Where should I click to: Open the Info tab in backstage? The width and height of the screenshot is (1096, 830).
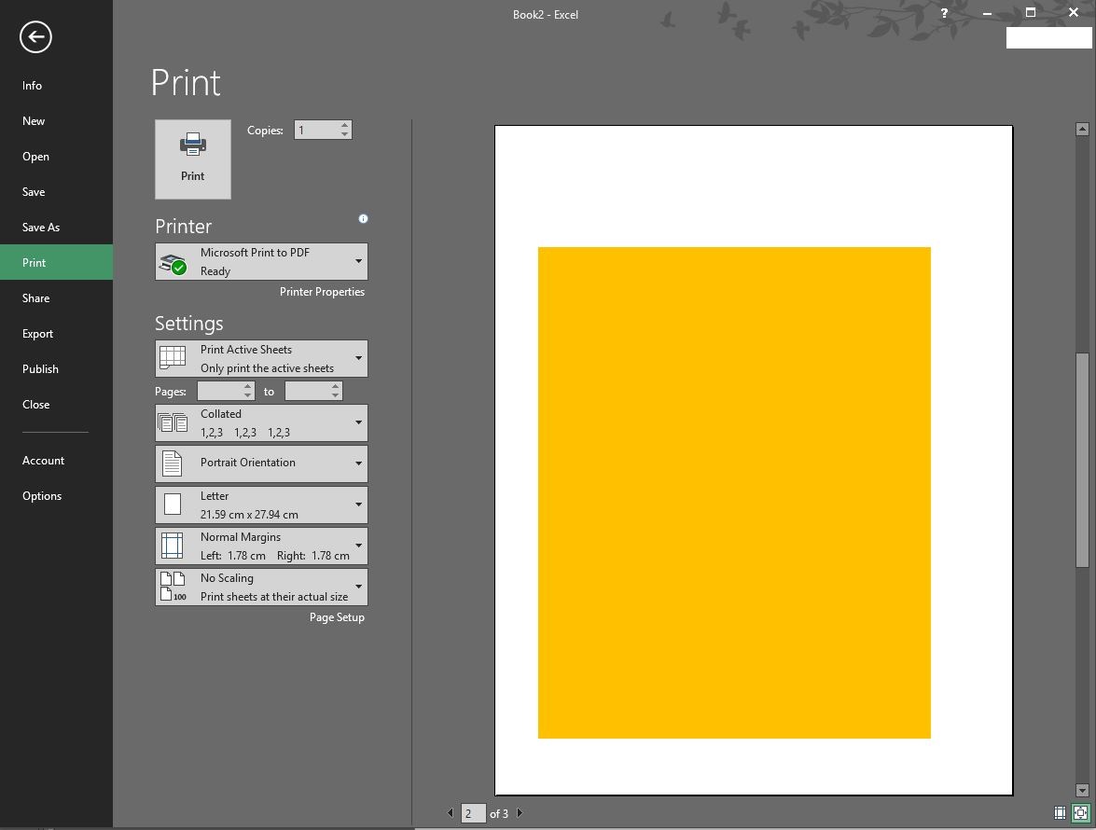56,85
